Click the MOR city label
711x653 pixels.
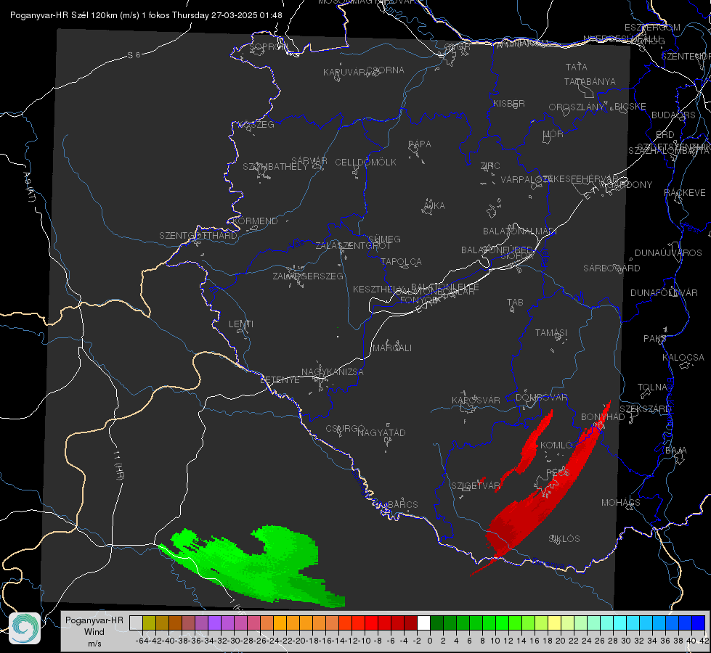coord(553,134)
